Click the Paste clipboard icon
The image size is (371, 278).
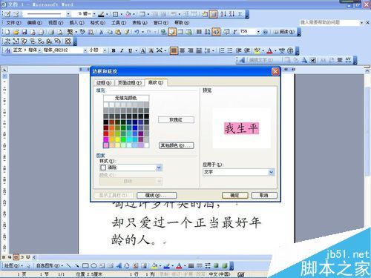coord(118,32)
